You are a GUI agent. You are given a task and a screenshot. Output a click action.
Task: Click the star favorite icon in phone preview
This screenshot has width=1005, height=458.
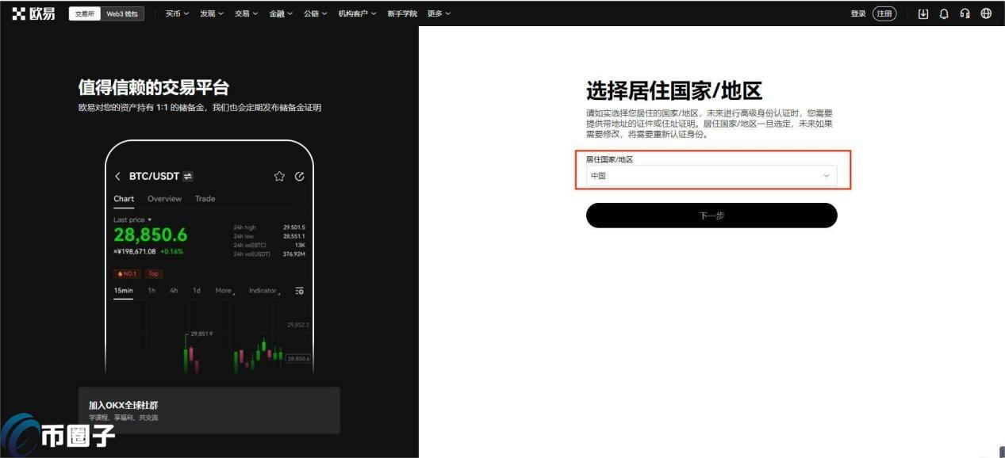click(x=279, y=176)
